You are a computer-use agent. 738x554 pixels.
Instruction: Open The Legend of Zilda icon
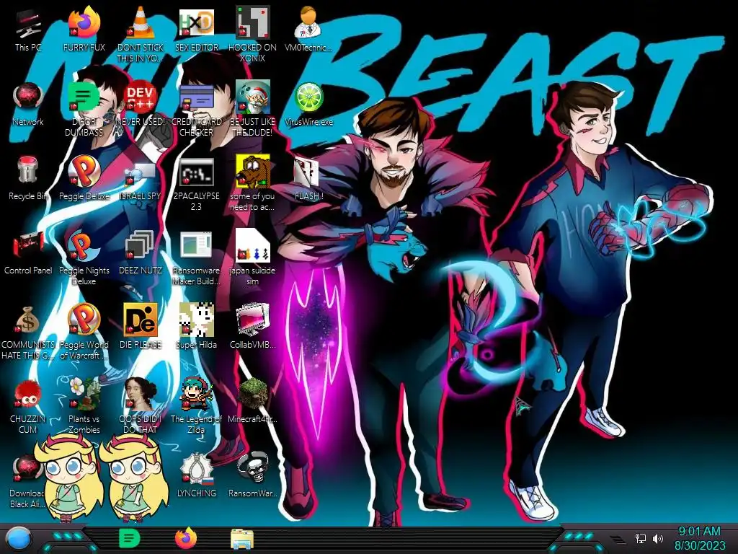coord(196,394)
